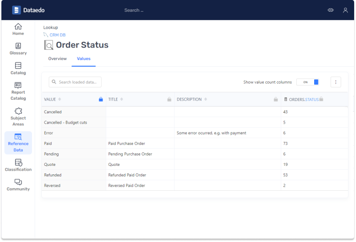The height and width of the screenshot is (242, 356).
Task: Go to the Catalog section
Action: click(18, 69)
